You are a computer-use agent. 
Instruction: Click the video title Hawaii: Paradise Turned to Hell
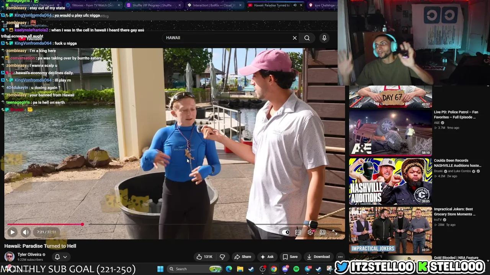tap(40, 246)
